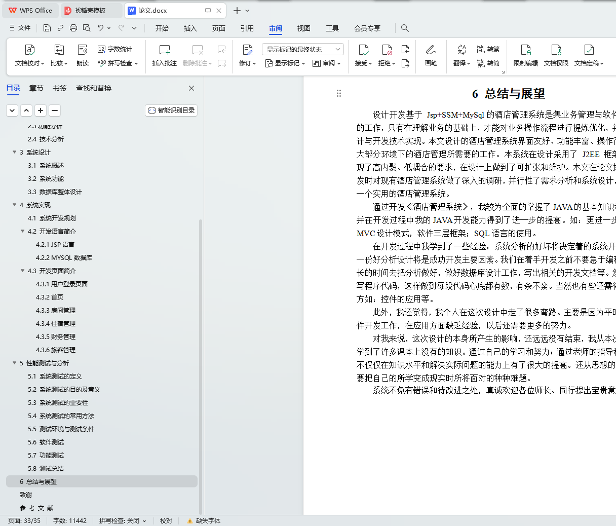This screenshot has height=526, width=616.
Task: Click the up arrow button in outline pane
Action: tap(26, 110)
